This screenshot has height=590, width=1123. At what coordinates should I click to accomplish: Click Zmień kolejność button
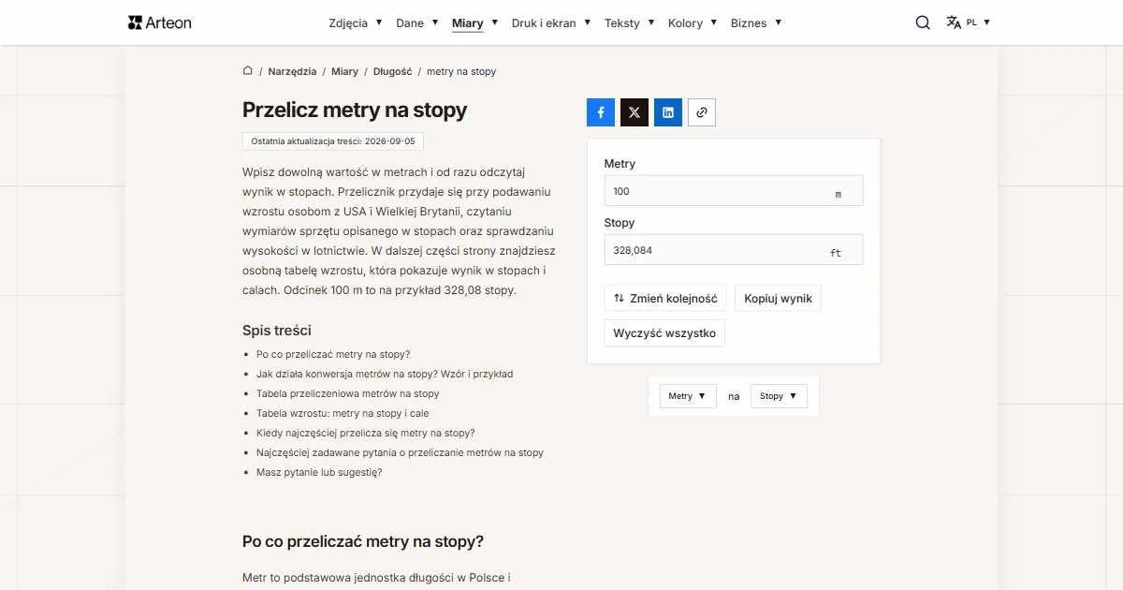665,299
